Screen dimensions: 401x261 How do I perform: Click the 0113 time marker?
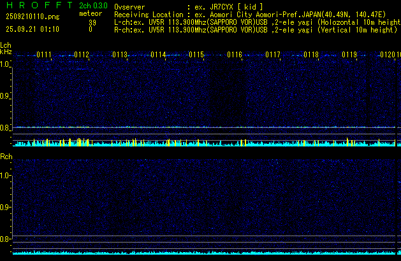tap(120, 55)
